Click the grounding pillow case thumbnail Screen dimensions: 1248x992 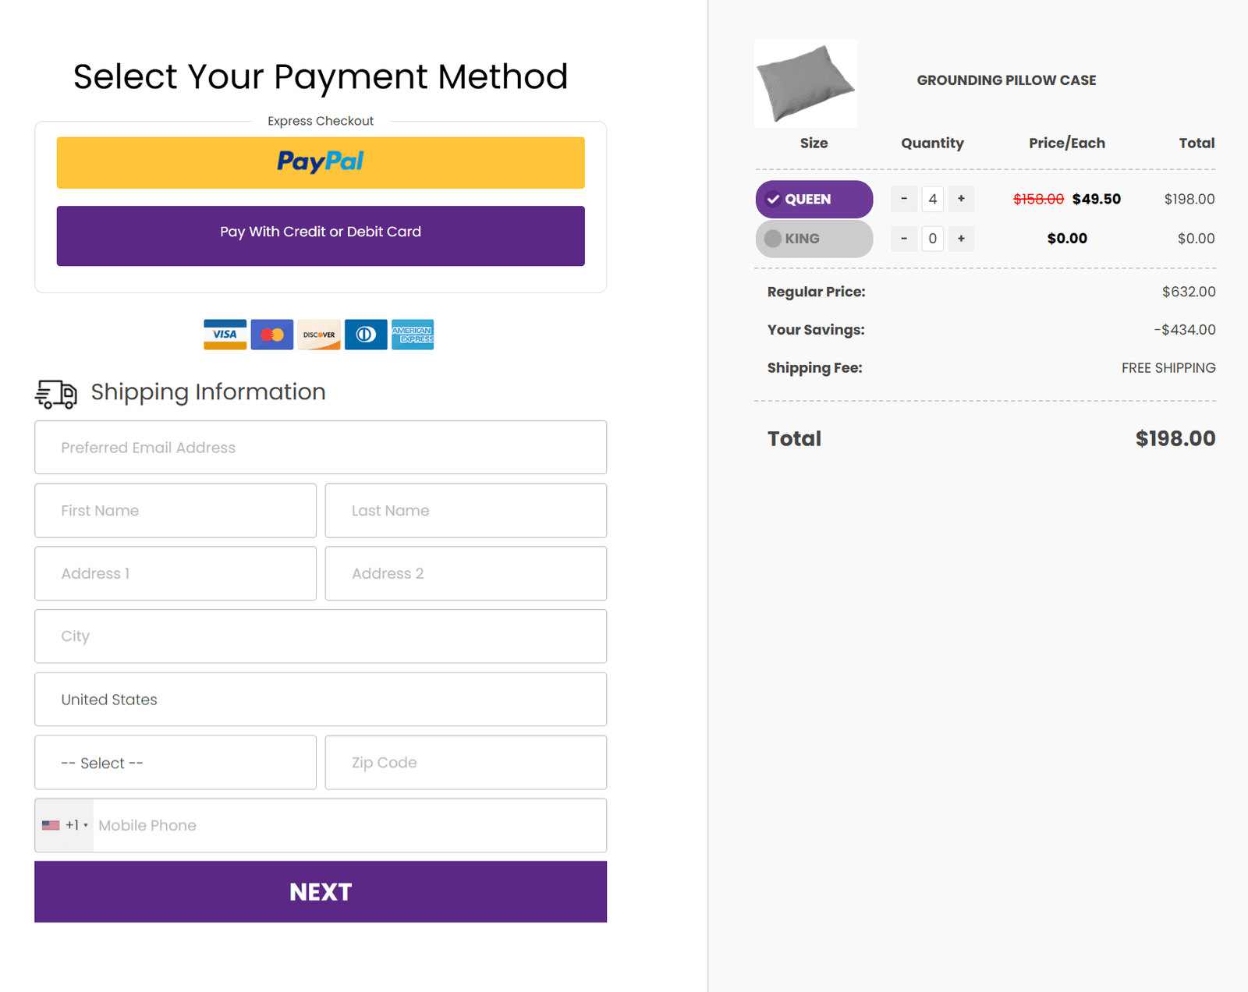(806, 83)
